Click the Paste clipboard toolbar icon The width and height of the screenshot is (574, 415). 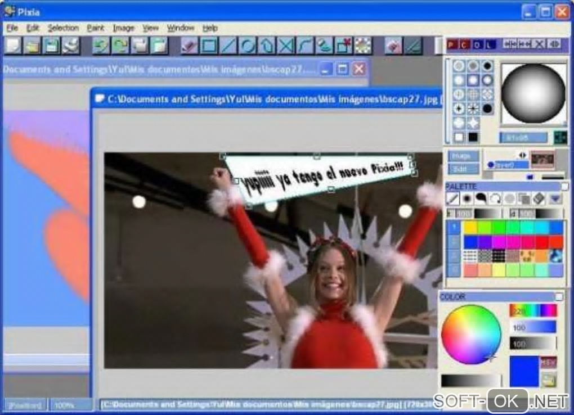coord(159,46)
